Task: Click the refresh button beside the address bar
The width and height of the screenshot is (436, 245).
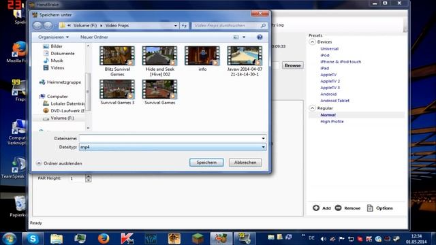Action: 184,26
